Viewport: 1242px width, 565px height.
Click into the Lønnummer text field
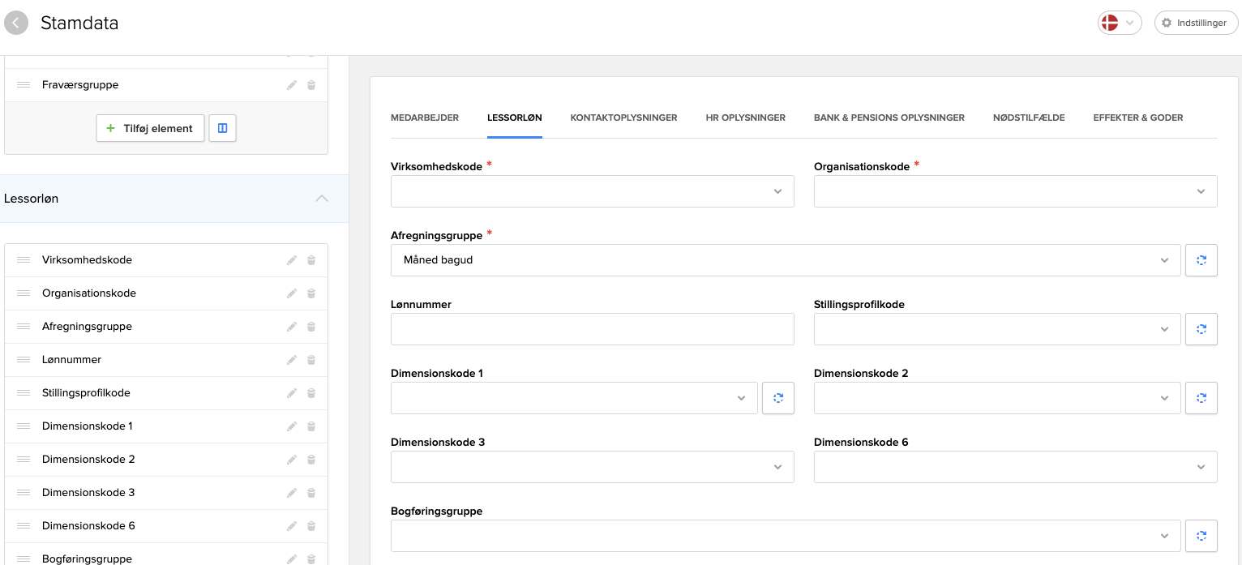(x=592, y=329)
